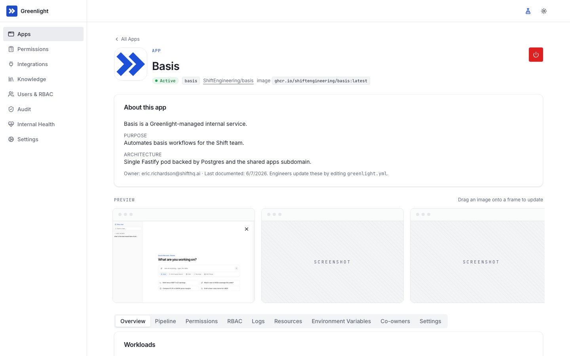This screenshot has width=570, height=356.
Task: Click 'Drag an image onto a frame' hint
Action: point(500,200)
